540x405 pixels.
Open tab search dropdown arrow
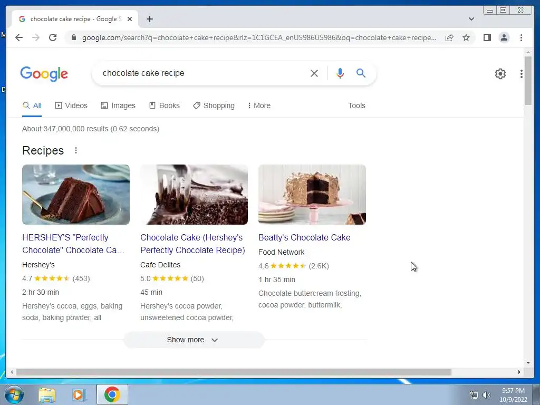click(471, 19)
